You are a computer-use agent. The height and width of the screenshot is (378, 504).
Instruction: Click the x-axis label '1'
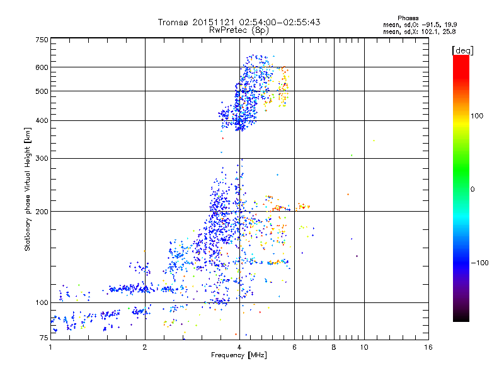click(51, 347)
